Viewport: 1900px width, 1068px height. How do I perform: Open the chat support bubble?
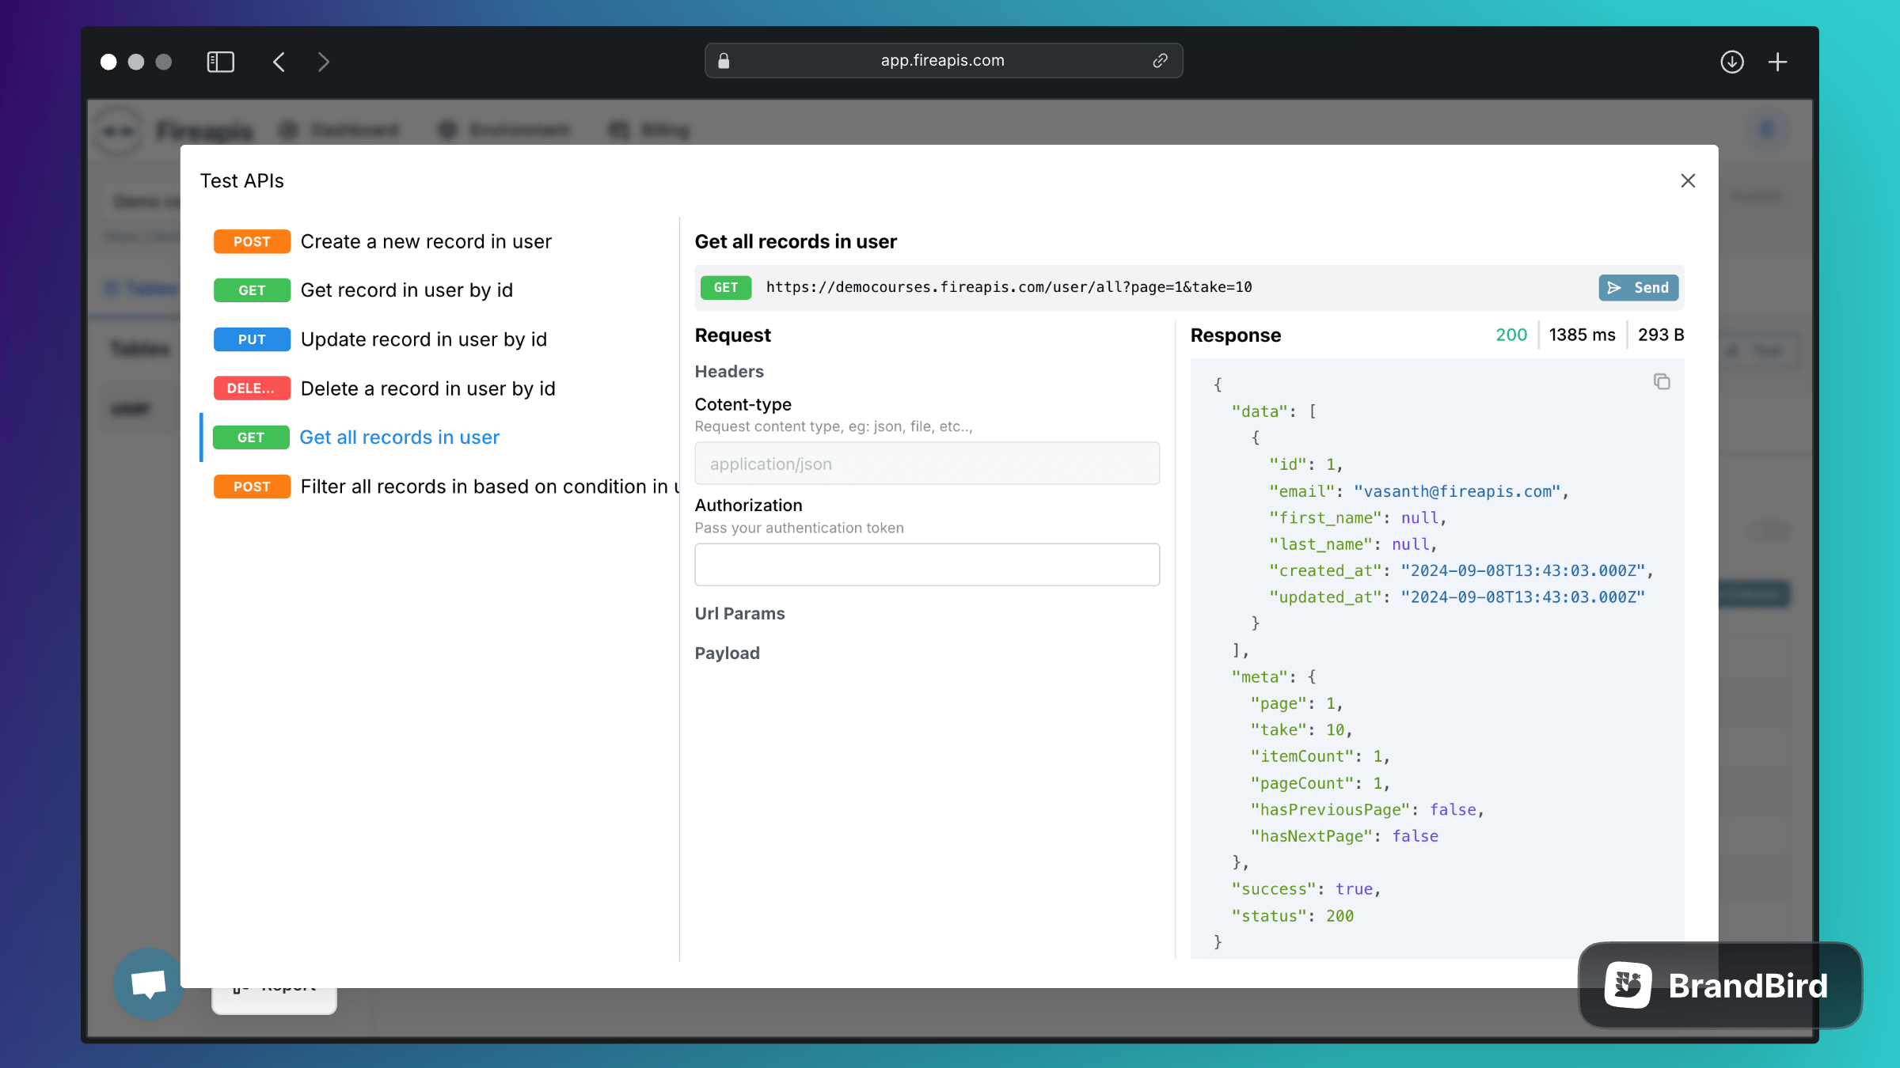click(x=149, y=983)
